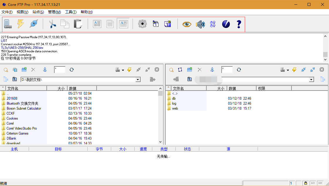Create a new folder in the left pane

point(24,70)
